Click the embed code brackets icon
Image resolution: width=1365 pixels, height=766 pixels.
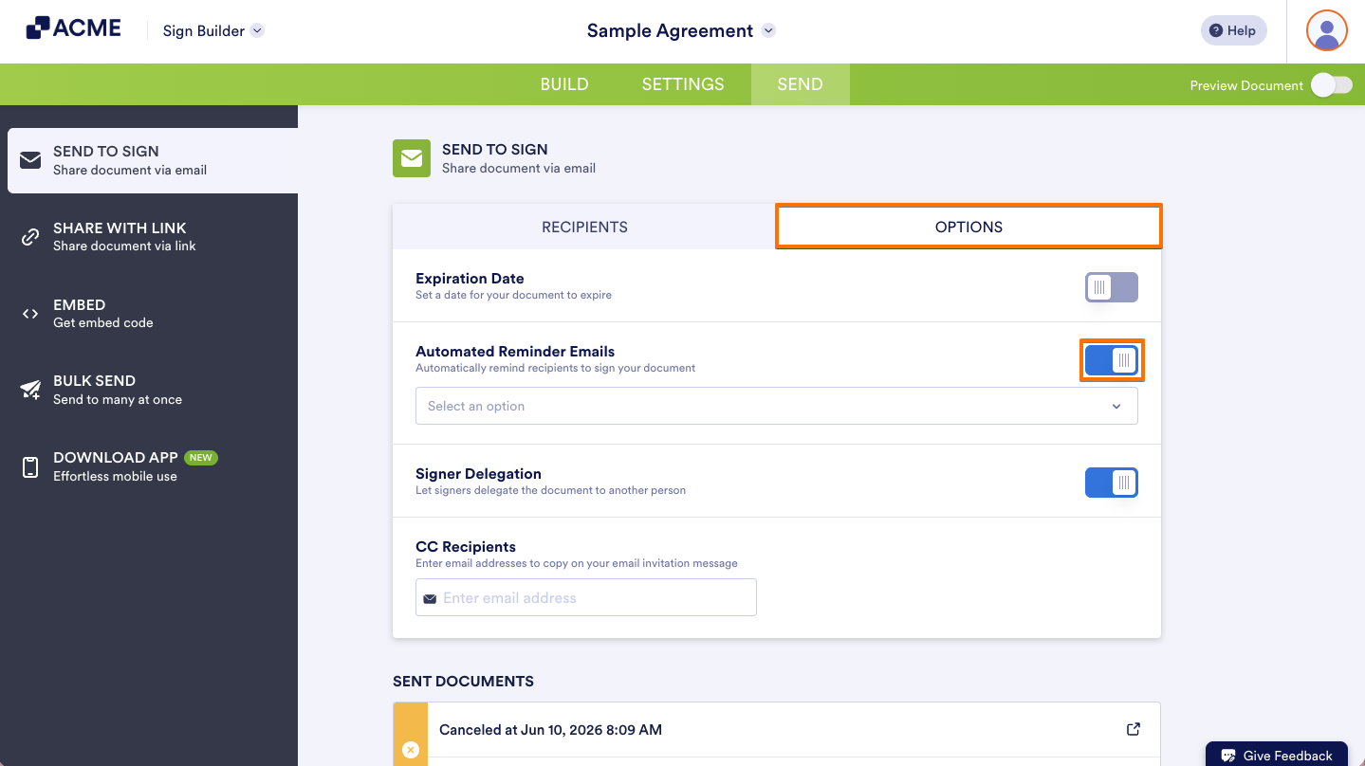[30, 314]
